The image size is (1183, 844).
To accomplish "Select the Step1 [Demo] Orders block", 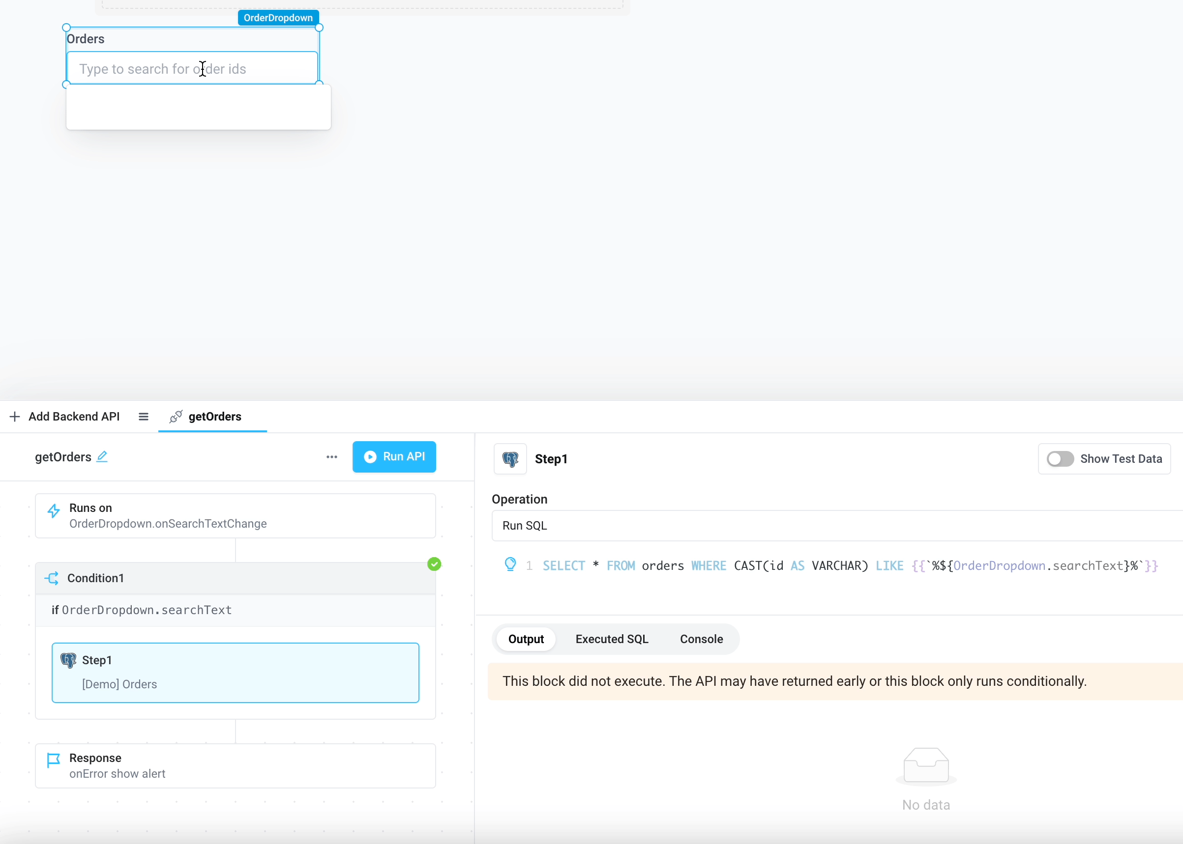I will [x=235, y=672].
